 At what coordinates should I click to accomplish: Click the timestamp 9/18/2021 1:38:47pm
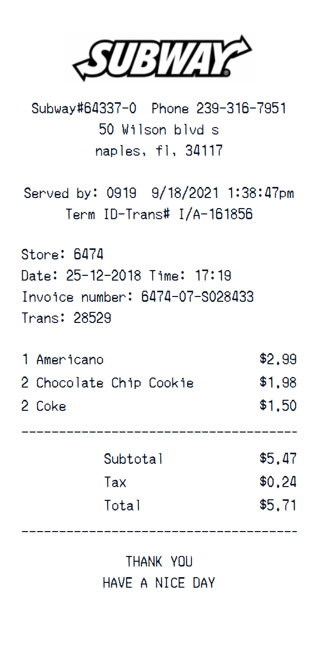click(x=223, y=193)
